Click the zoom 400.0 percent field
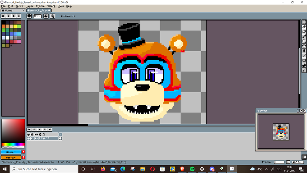 coord(297,162)
